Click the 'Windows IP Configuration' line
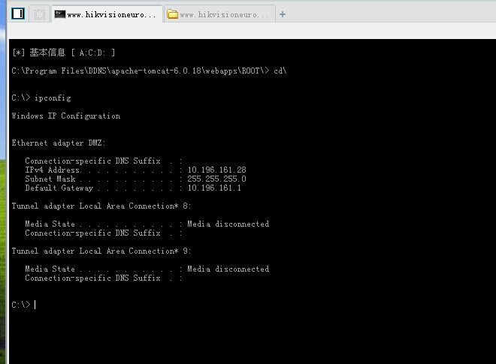This screenshot has width=496, height=364. point(66,116)
